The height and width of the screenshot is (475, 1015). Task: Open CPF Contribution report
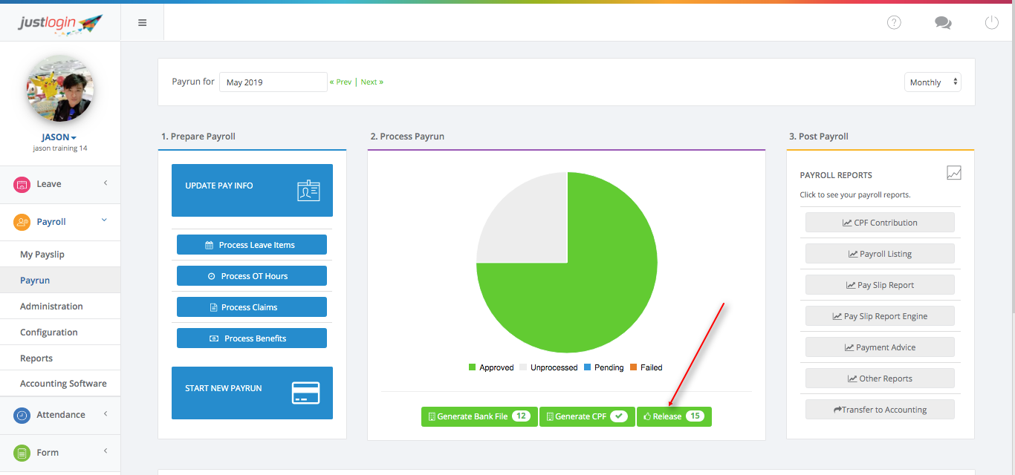coord(880,223)
